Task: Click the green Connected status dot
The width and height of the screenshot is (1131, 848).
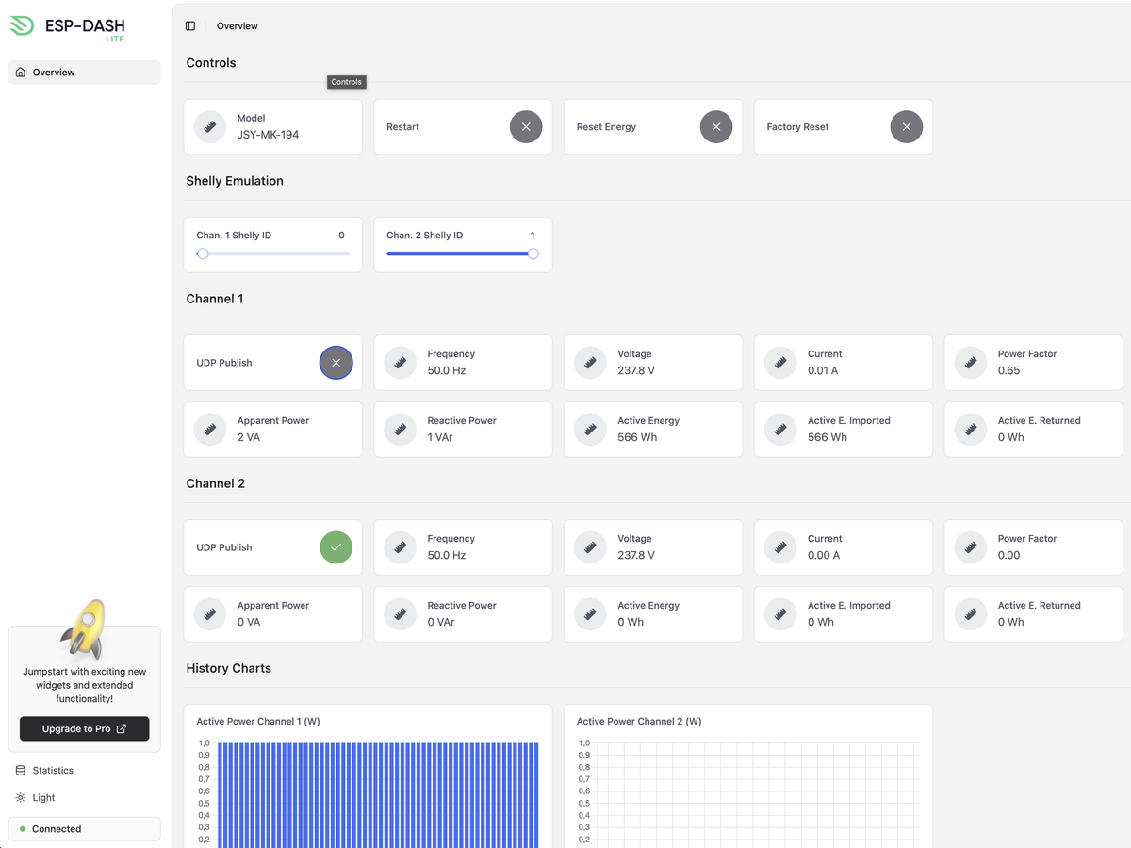Action: click(x=23, y=829)
